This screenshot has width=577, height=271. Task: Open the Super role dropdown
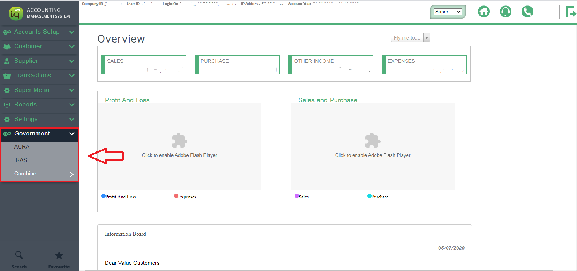(x=448, y=12)
